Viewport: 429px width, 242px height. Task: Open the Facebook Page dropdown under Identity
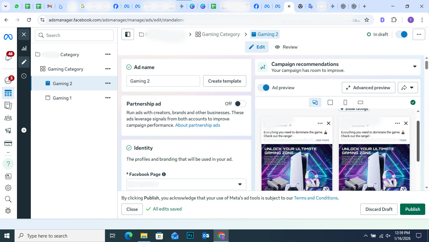pos(186,184)
